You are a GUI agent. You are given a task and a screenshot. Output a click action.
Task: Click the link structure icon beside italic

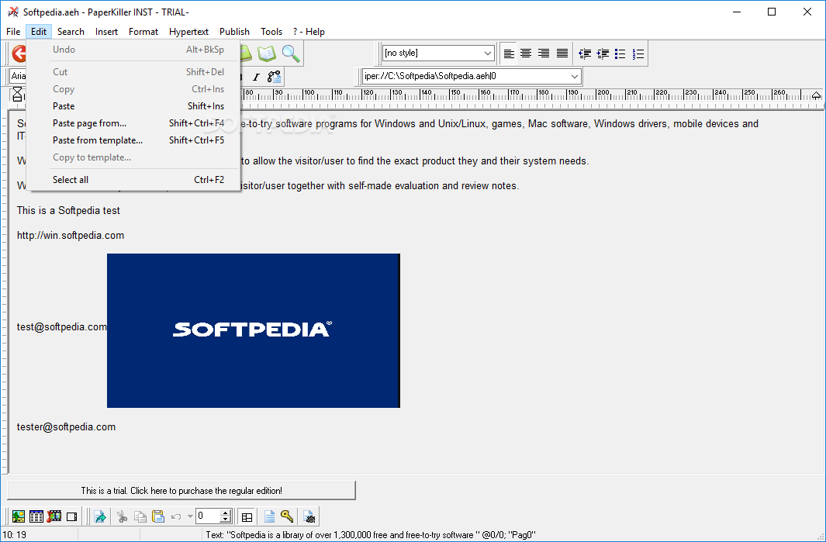point(274,77)
